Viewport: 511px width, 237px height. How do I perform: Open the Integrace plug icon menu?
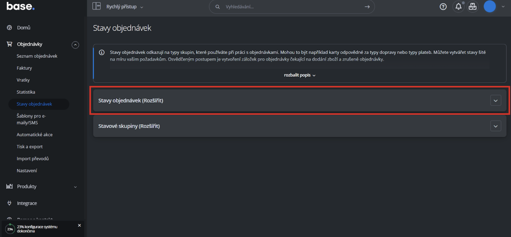(9, 203)
